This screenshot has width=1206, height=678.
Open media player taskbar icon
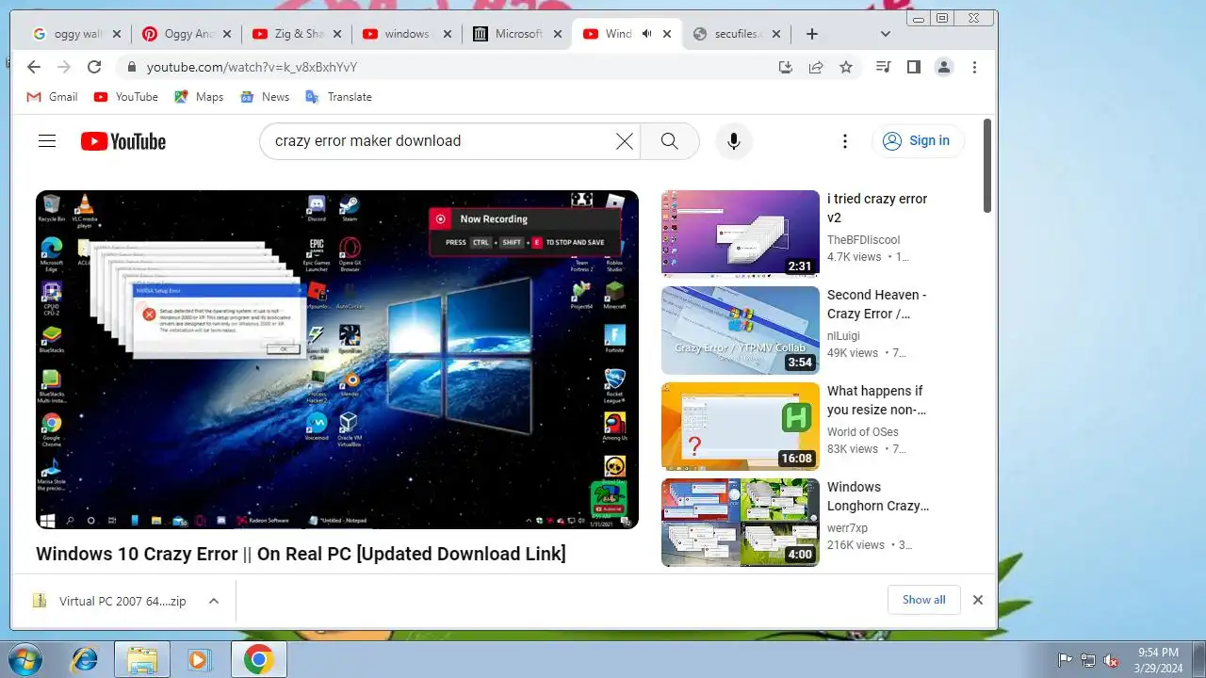pos(199,659)
